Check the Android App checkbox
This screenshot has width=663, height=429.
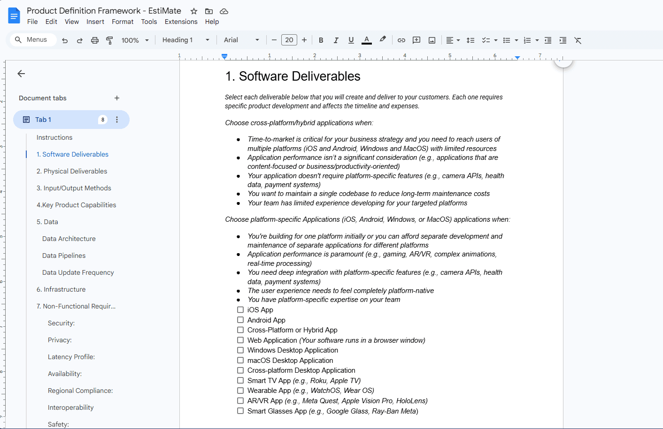(x=240, y=320)
